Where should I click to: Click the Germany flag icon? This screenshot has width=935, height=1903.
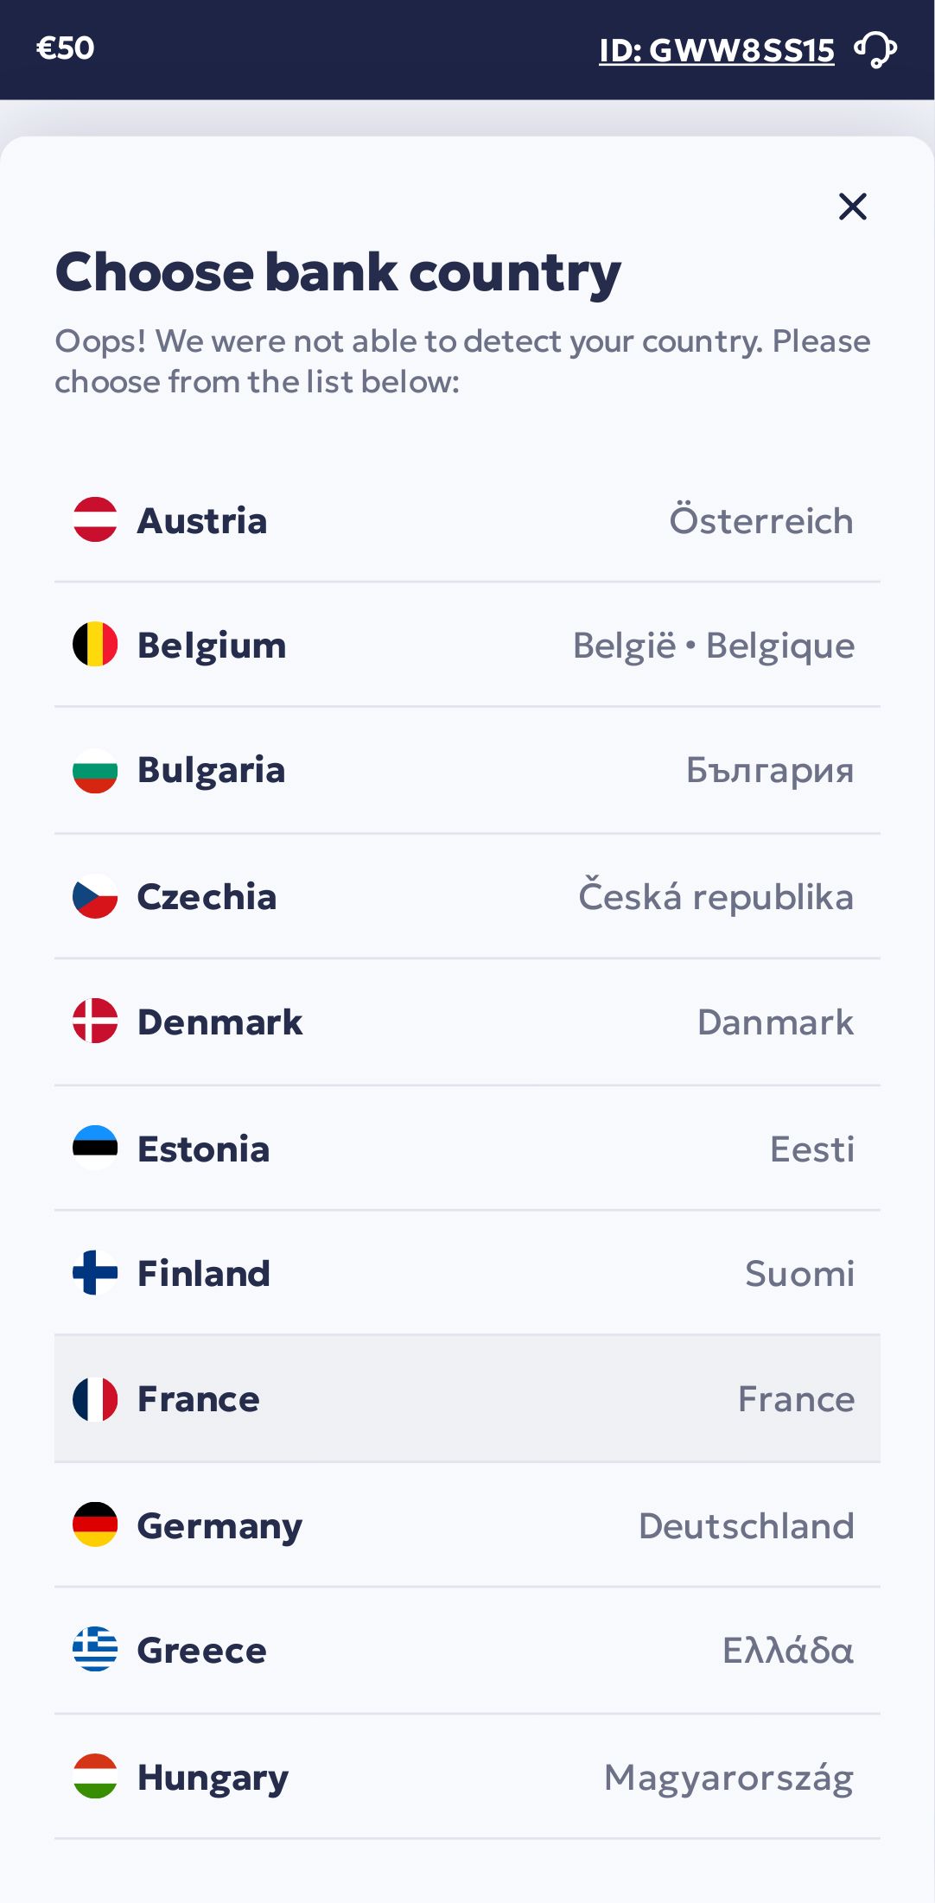[x=95, y=1524]
